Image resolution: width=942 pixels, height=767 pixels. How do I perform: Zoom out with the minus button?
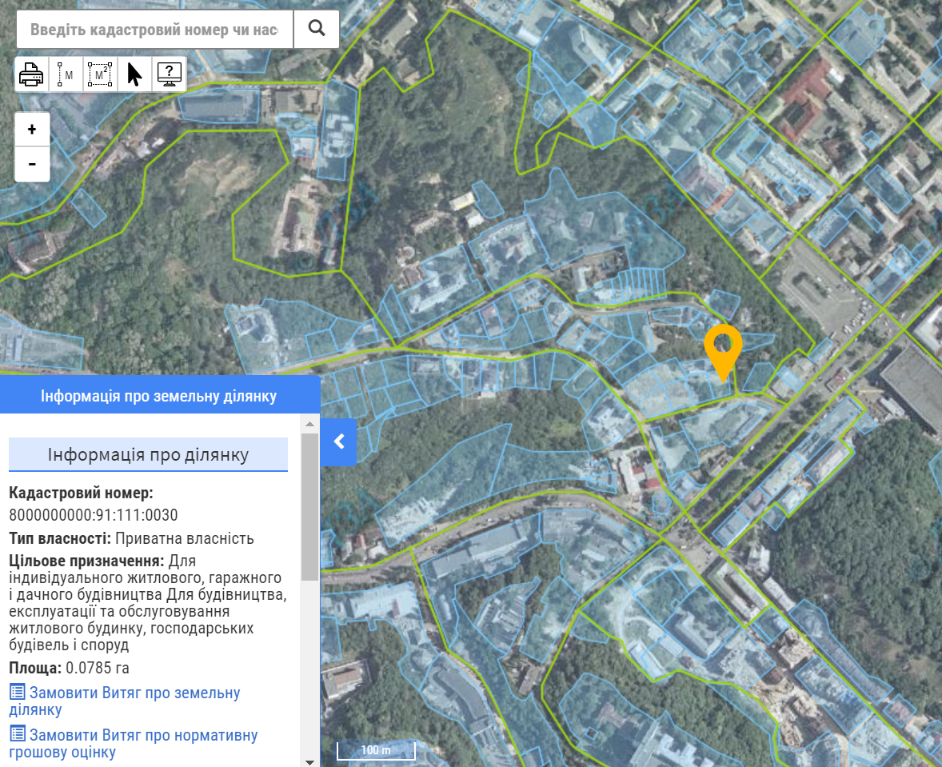(32, 164)
